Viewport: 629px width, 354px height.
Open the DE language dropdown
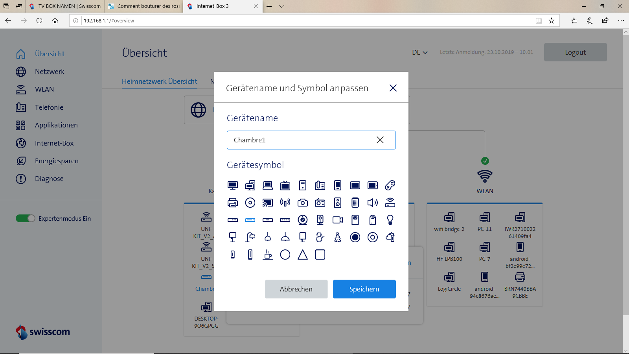click(x=419, y=52)
